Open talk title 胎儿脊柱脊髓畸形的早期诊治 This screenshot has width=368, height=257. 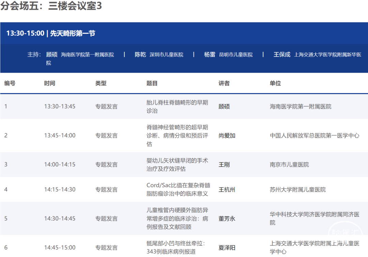pos(177,106)
